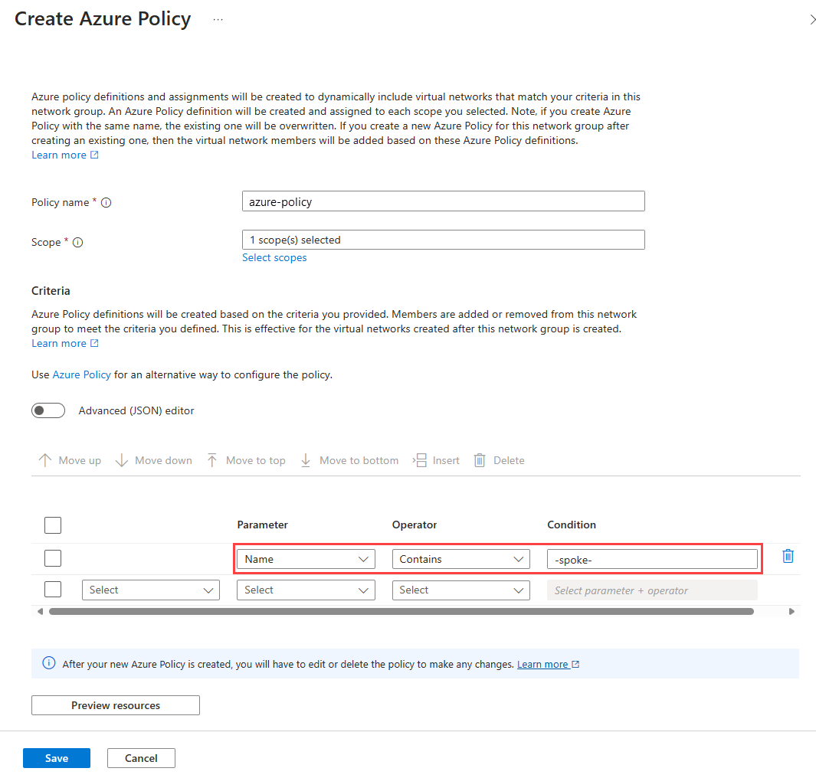Open the Policy name info tooltip icon
The image size is (816, 778).
click(107, 202)
